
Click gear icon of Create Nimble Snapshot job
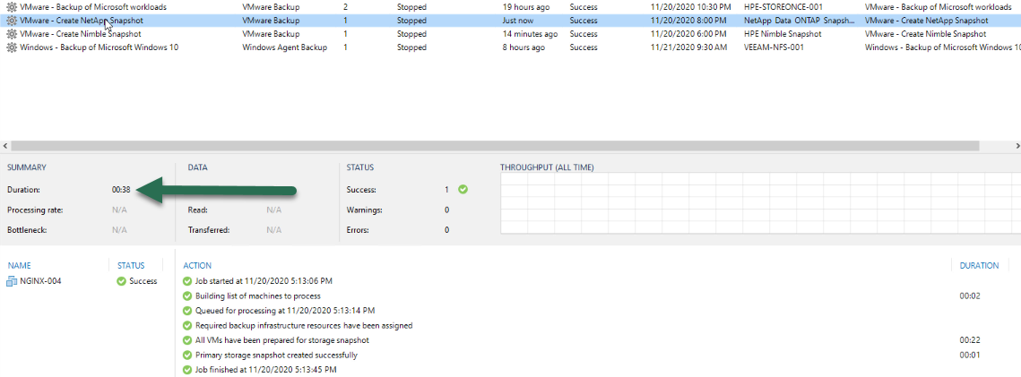11,34
